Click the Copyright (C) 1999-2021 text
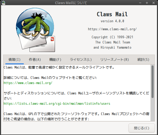Image resolution: width=158 pixels, height=135 pixels. tap(112, 37)
